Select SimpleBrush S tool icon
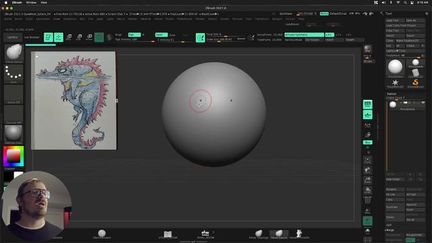The height and width of the screenshot is (243, 432). point(416,83)
